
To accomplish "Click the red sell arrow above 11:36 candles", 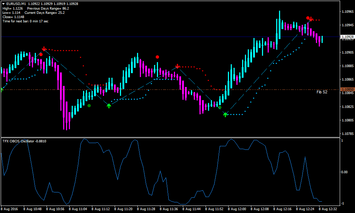I will pos(177,66).
